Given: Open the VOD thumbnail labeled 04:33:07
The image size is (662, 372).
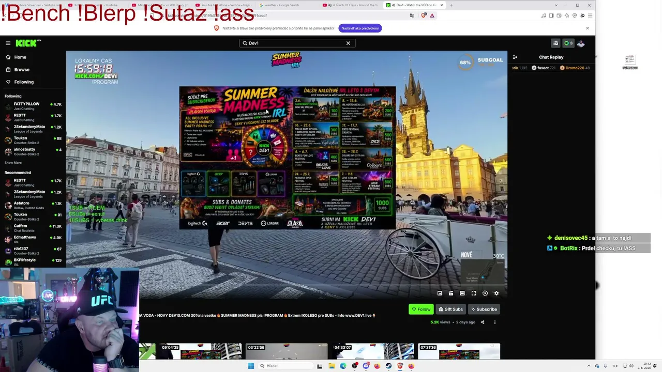Looking at the screenshot, I should point(373,351).
